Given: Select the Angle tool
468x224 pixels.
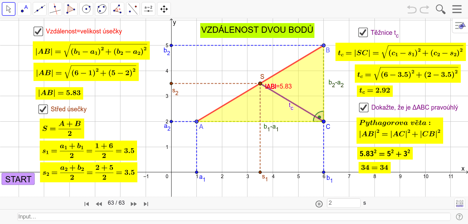Looking at the screenshot, I should (x=117, y=9).
